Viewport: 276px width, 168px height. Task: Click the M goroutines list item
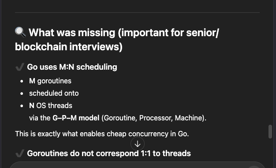[50, 81]
